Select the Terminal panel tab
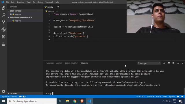Image resolution: width=185 pixels, height=104 pixels. 84,63
